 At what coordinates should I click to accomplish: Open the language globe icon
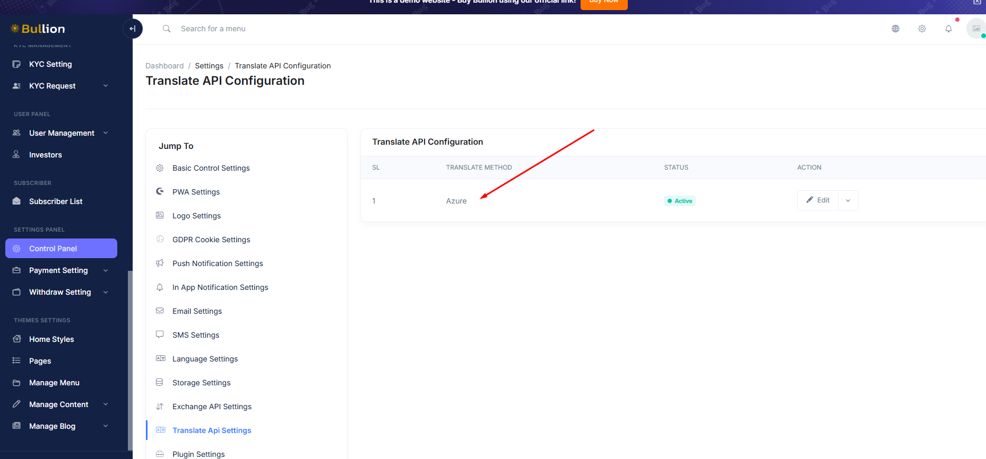pyautogui.click(x=896, y=29)
